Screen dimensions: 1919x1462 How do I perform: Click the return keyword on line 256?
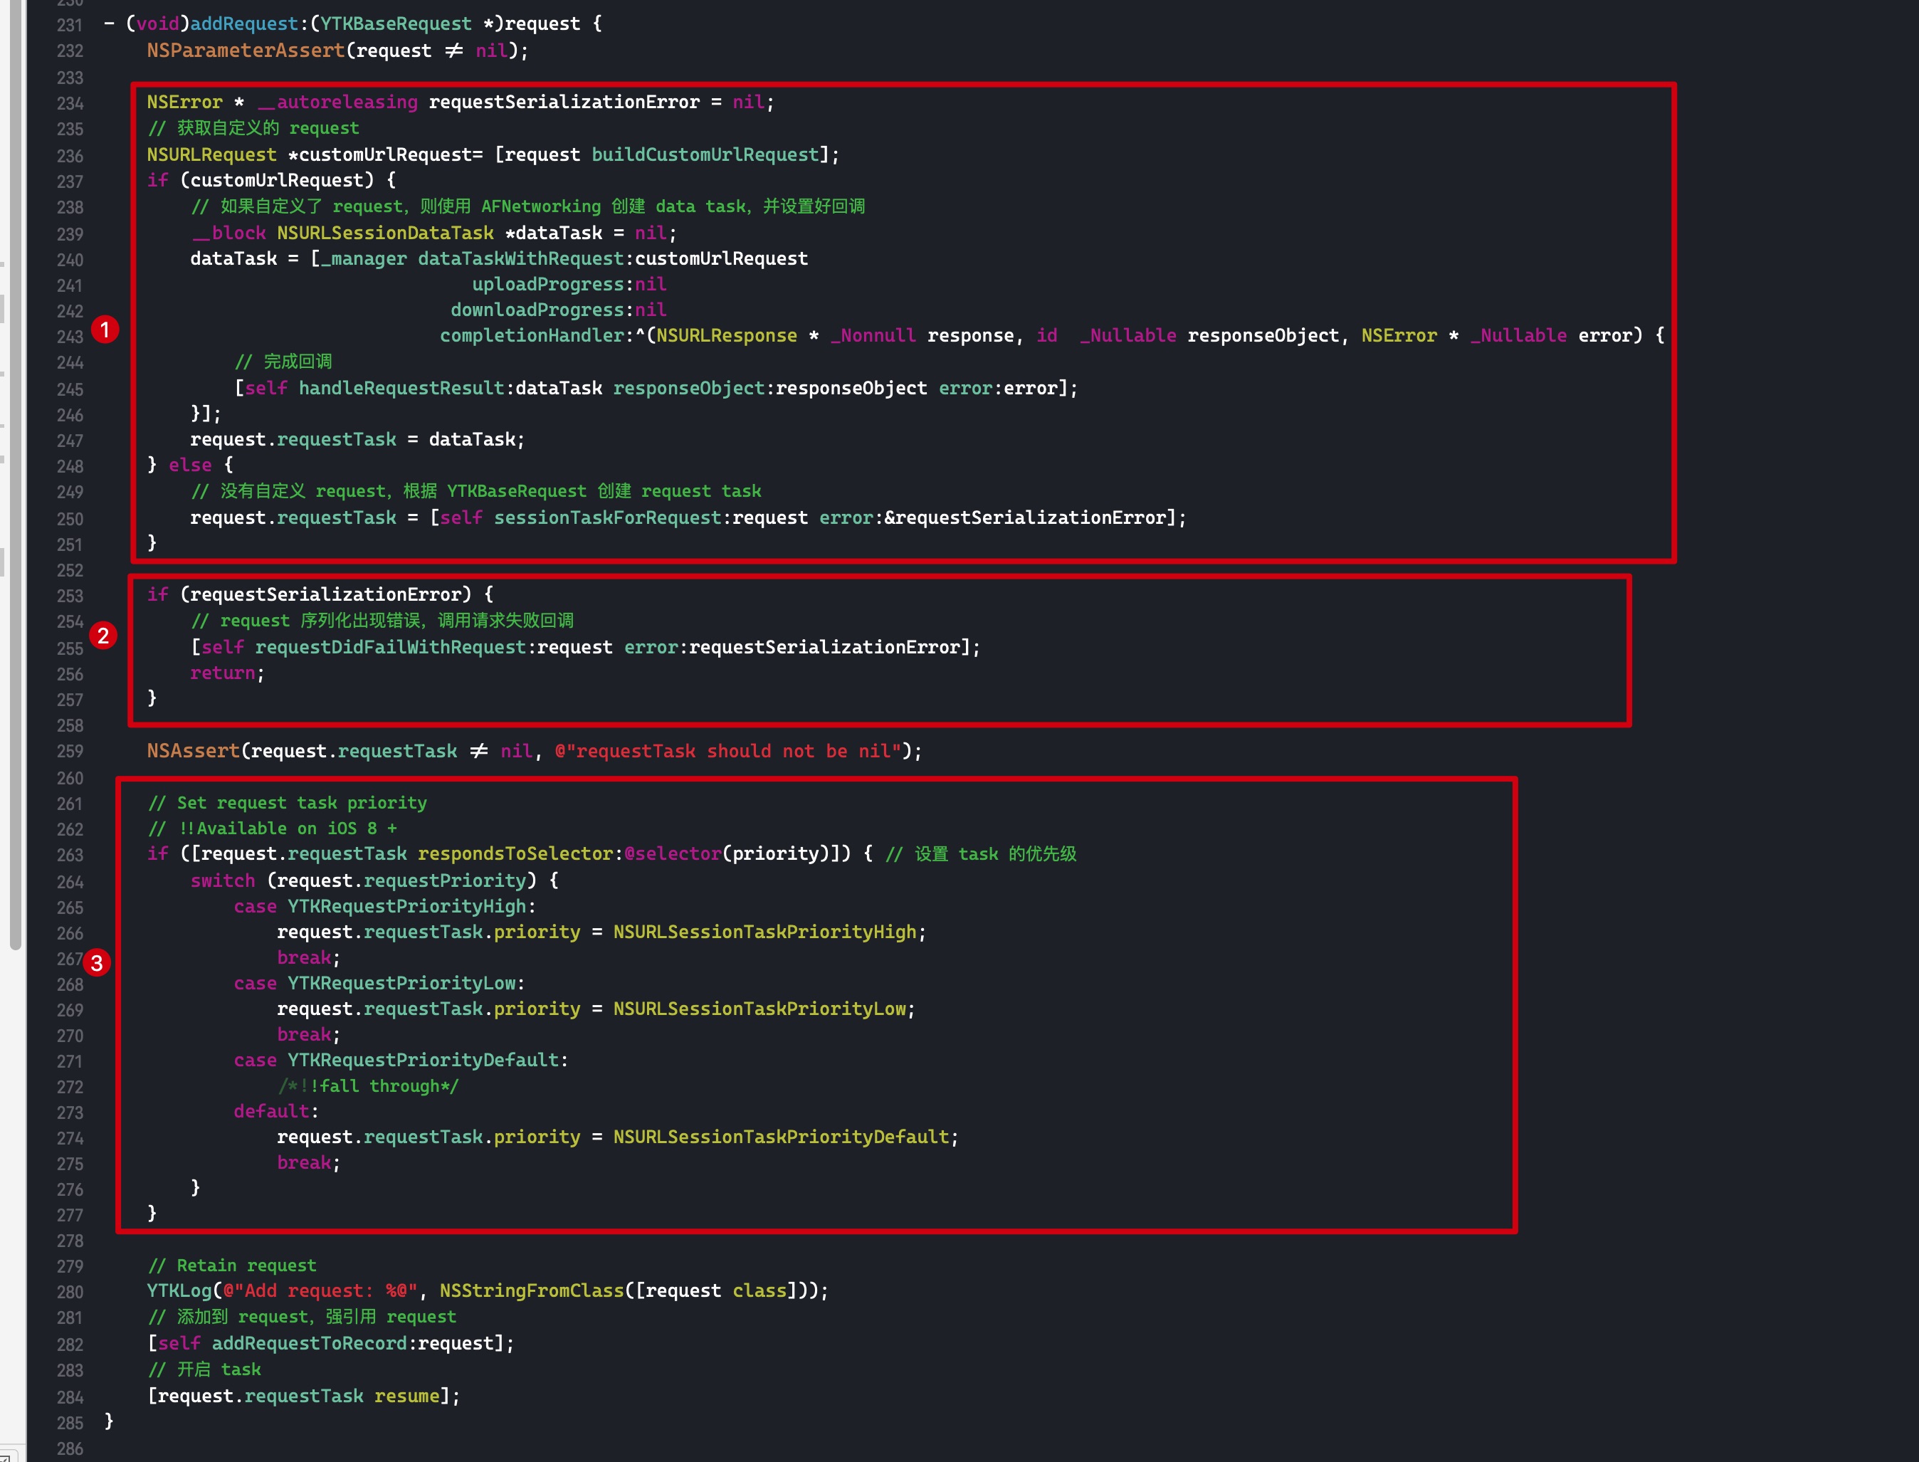point(223,673)
